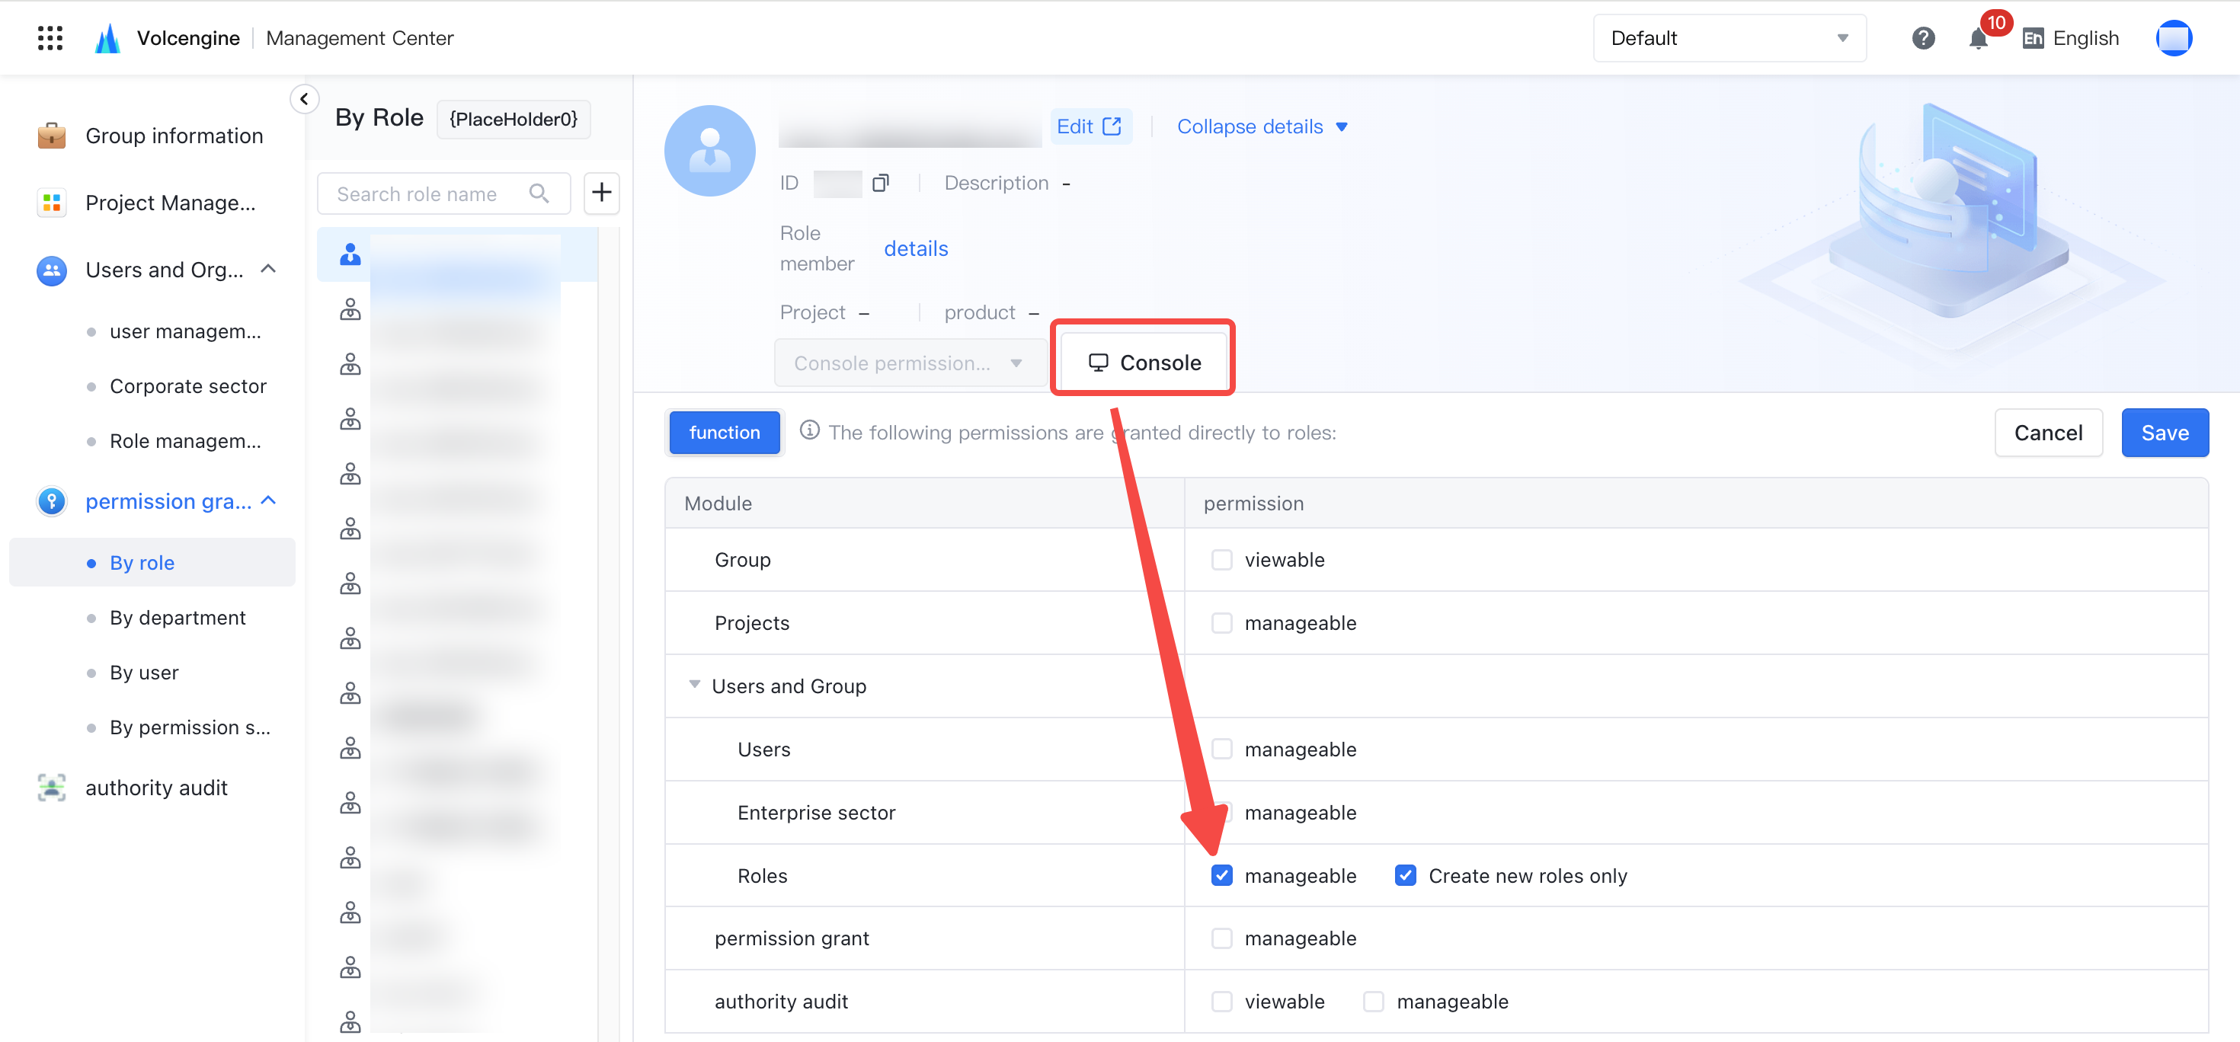Click the Project Management grid icon

click(x=52, y=203)
